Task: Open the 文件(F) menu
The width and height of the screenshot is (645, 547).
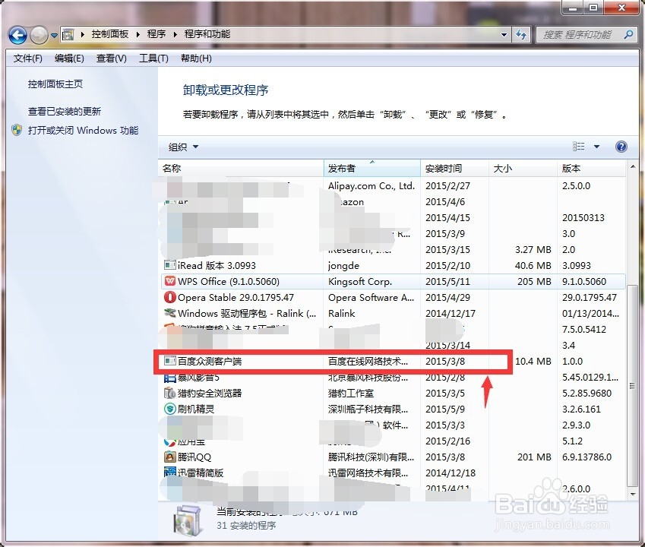Action: pos(27,58)
